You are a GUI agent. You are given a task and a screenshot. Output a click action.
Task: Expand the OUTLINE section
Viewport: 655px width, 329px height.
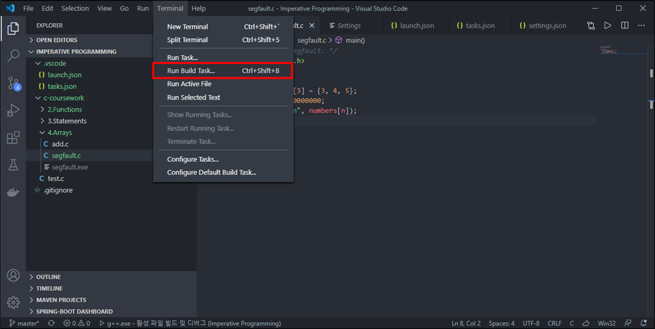pyautogui.click(x=111, y=277)
